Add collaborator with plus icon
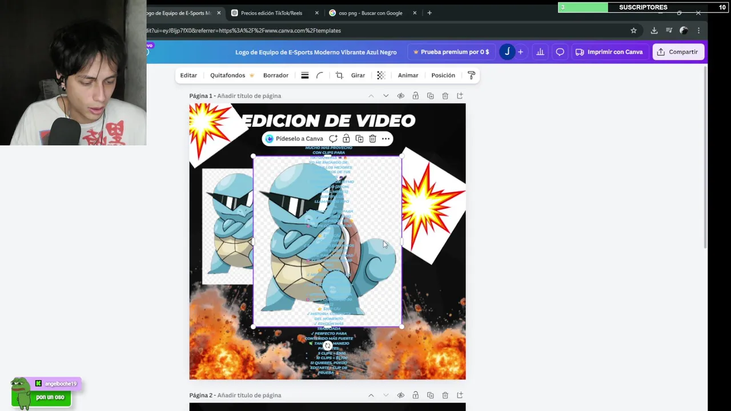Screen dimensions: 731x411 (x=520, y=52)
